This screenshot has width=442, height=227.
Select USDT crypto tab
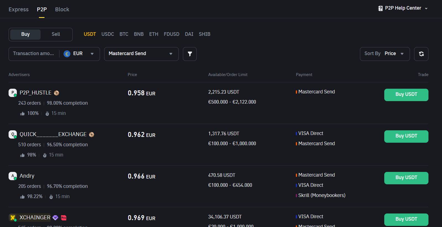pos(90,34)
